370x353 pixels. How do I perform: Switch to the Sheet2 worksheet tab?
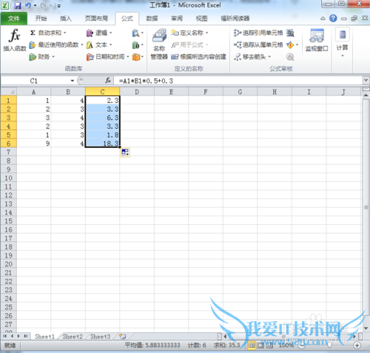pos(73,337)
